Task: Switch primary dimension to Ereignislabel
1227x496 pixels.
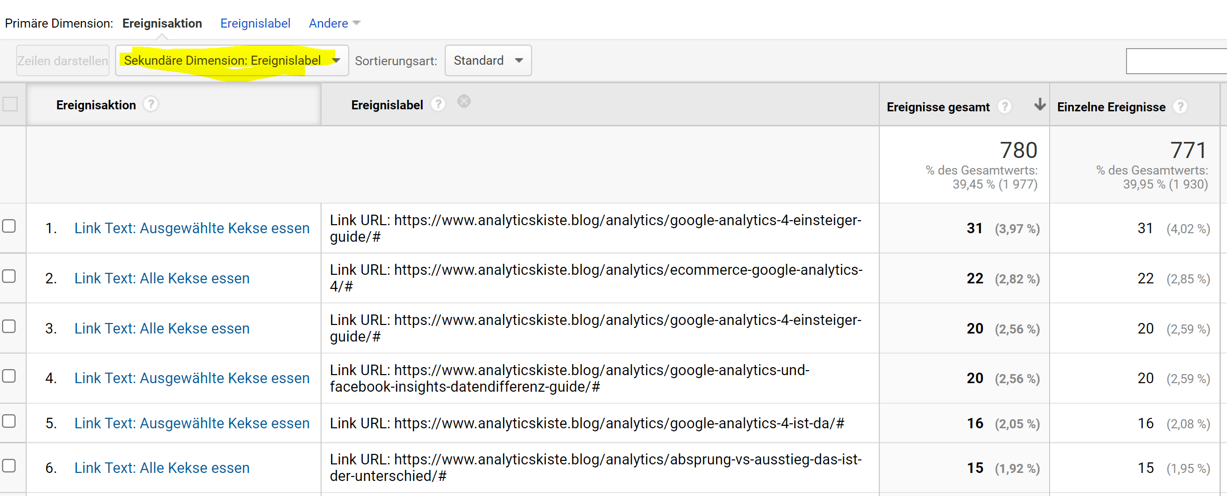Action: pyautogui.click(x=255, y=23)
